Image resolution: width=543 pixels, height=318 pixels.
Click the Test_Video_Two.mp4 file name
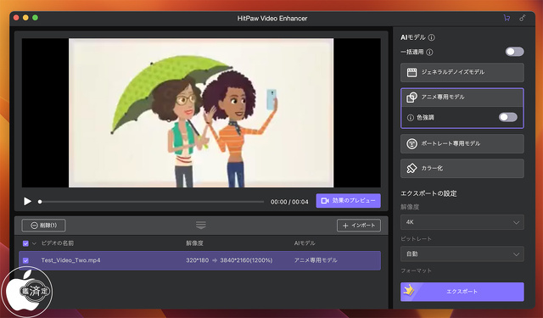(70, 260)
